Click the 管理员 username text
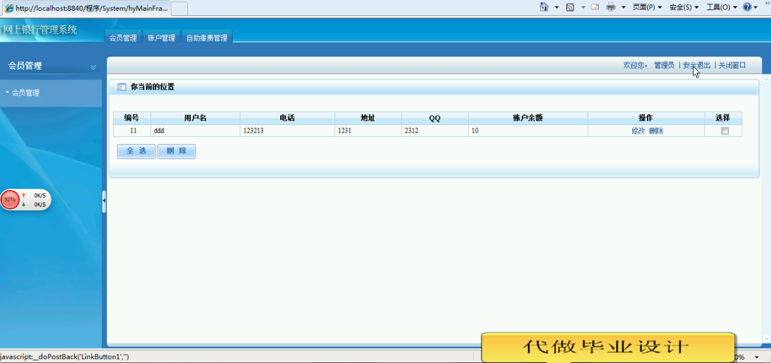 pos(664,65)
